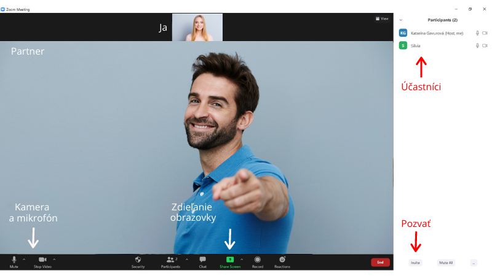Open the Security shield menu

[138, 260]
